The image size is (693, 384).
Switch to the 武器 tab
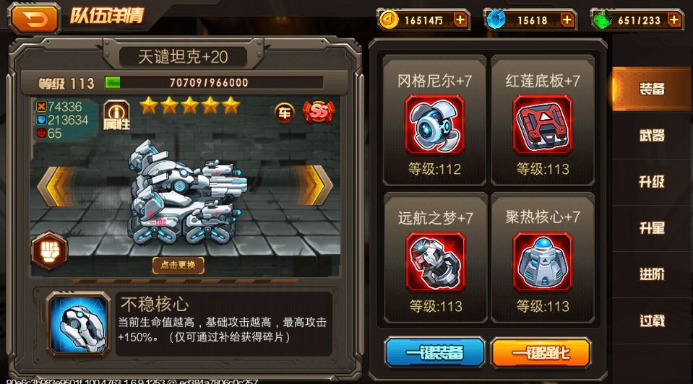[x=652, y=135]
